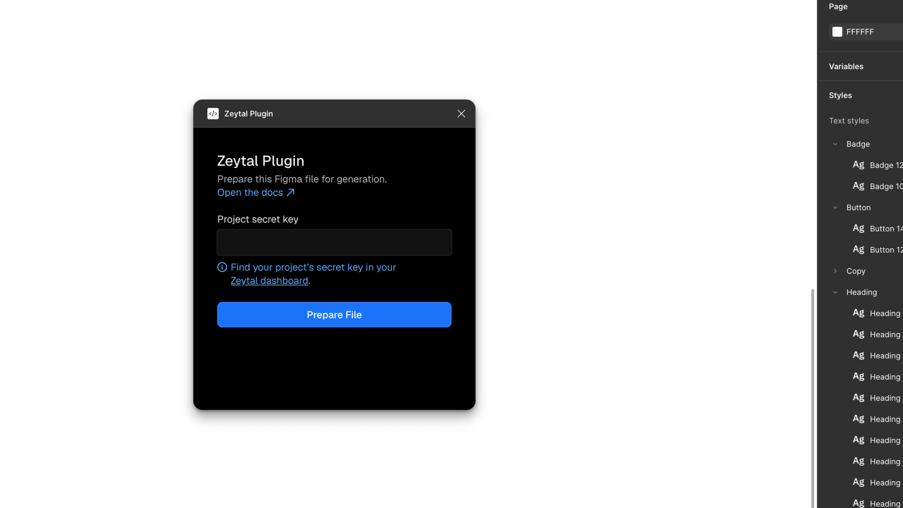Image resolution: width=903 pixels, height=508 pixels.
Task: Click the Ag icon for Button 14
Action: click(858, 228)
